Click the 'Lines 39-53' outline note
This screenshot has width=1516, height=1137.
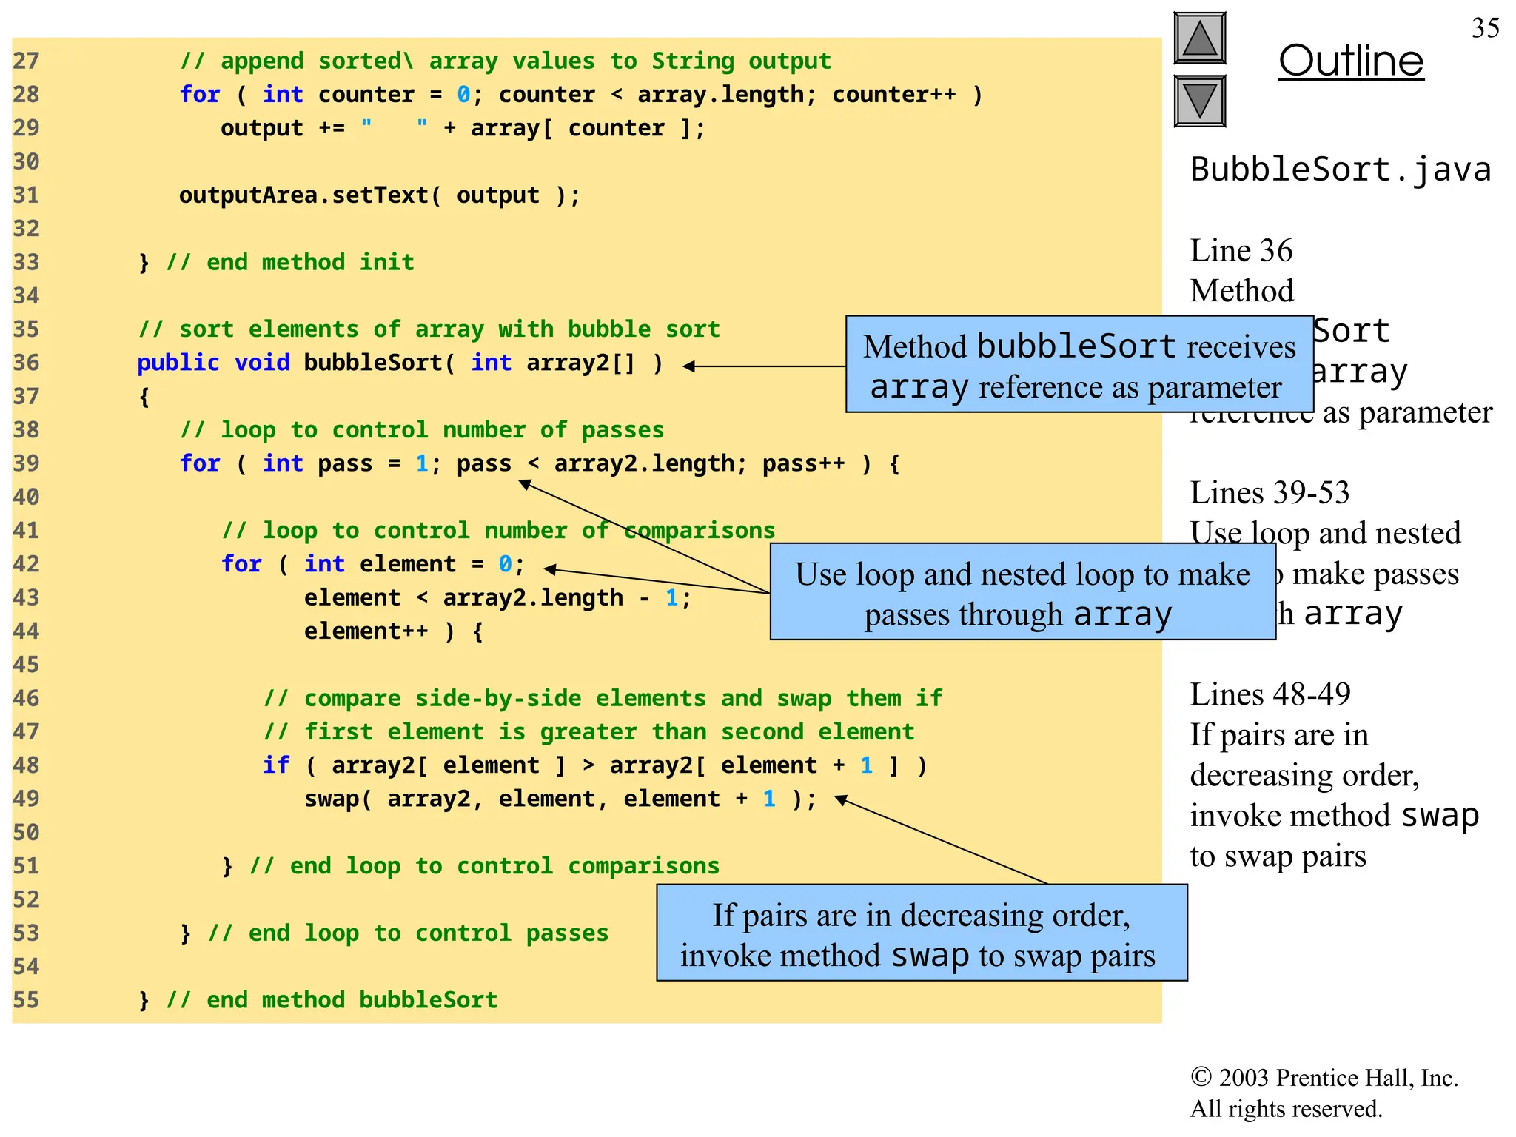point(1270,493)
